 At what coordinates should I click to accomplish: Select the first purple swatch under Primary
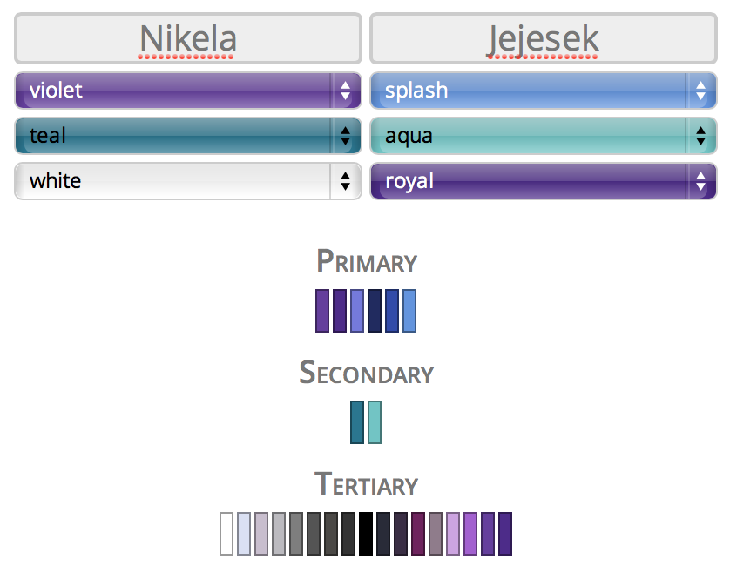click(322, 311)
